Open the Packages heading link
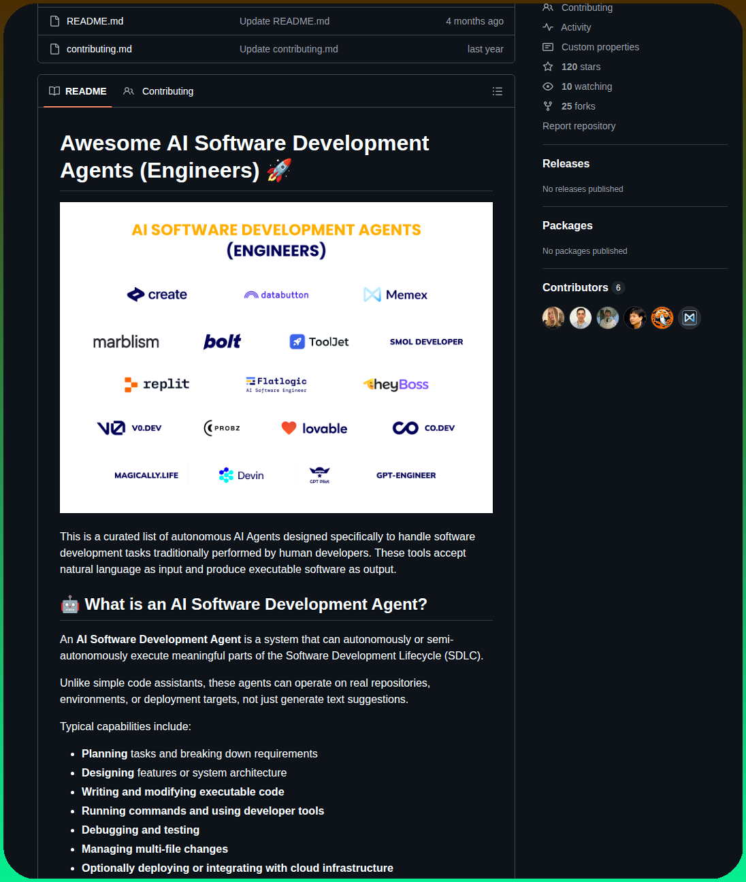 point(568,225)
